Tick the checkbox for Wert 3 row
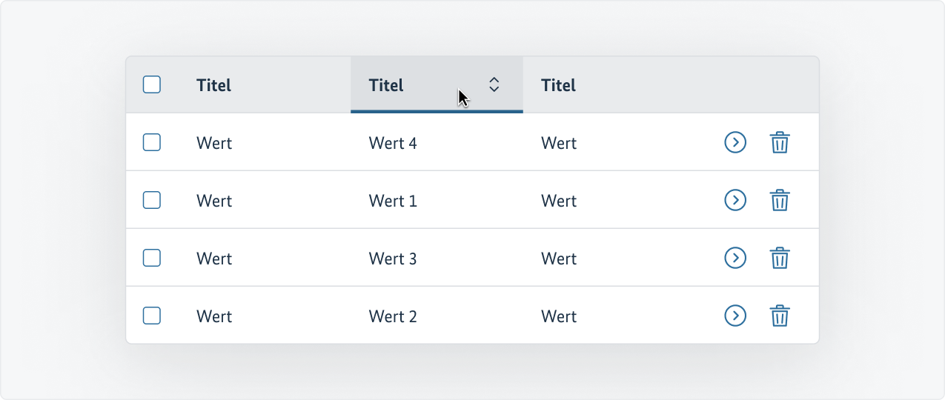The width and height of the screenshot is (945, 400). 152,258
